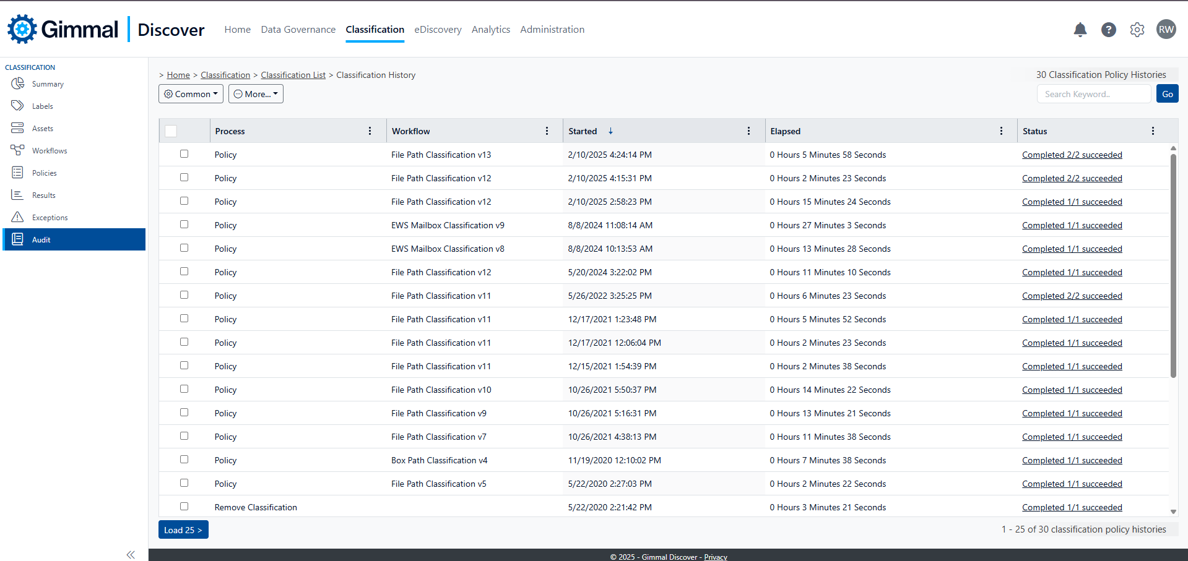Open the More... dropdown menu
Viewport: 1188px width, 561px height.
pyautogui.click(x=256, y=94)
